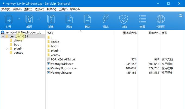
Task: Click the Test (测试) lightning icon
Action: pyautogui.click(x=106, y=19)
